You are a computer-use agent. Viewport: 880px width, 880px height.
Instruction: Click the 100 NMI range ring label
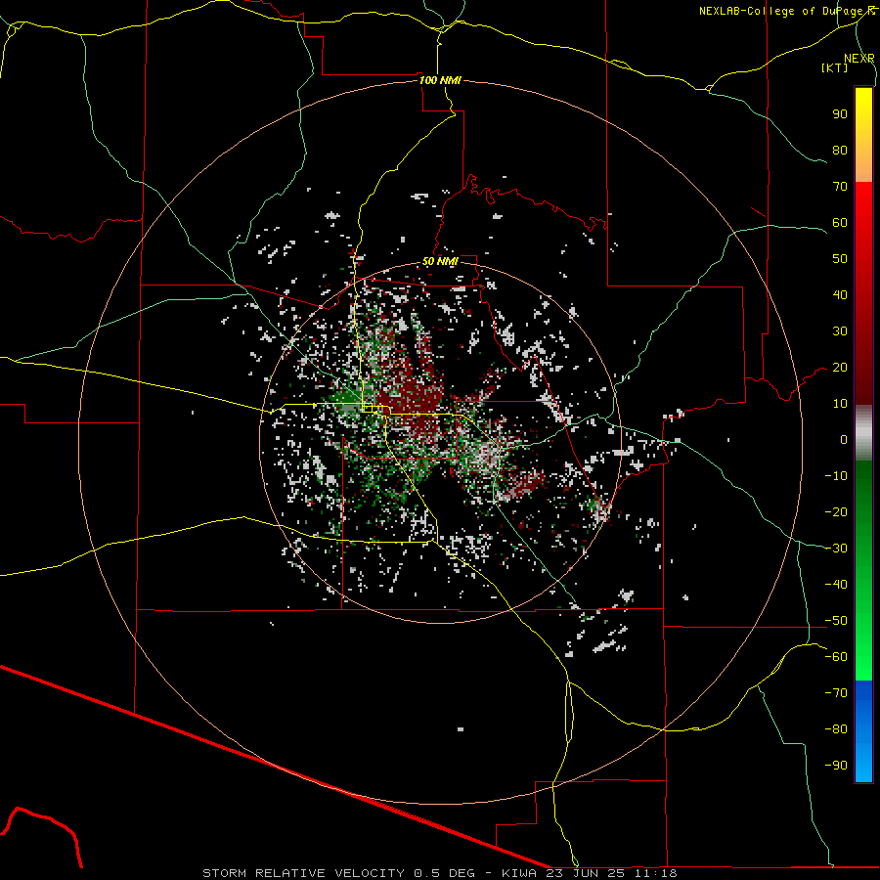coord(440,80)
